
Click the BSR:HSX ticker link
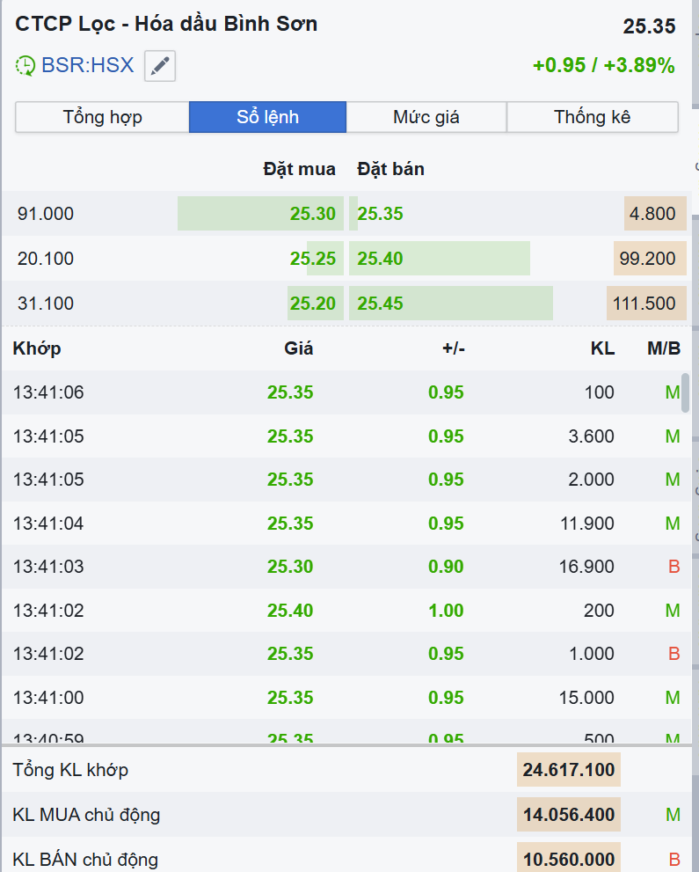click(88, 65)
